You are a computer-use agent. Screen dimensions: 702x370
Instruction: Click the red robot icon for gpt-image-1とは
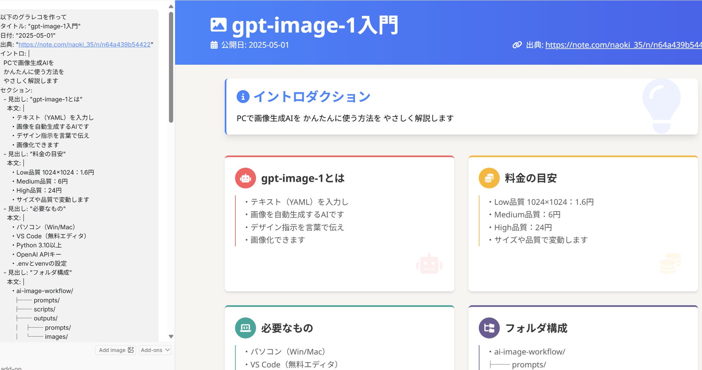pos(245,178)
